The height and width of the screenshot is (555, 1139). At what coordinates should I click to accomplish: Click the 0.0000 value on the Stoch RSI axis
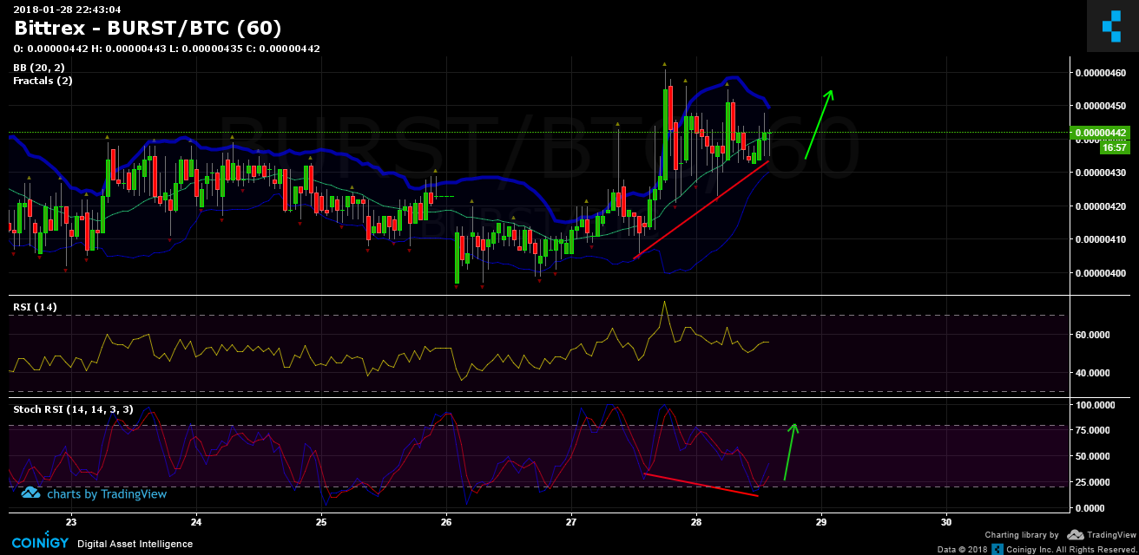click(1090, 507)
